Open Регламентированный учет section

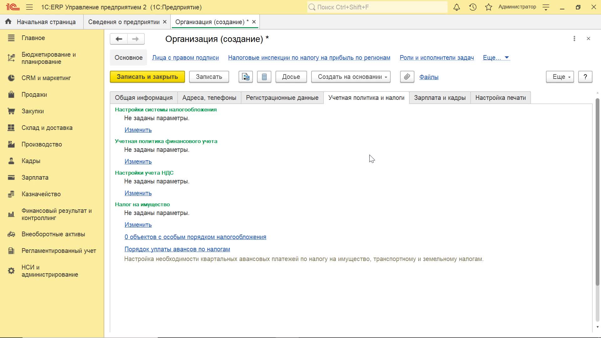pyautogui.click(x=52, y=251)
